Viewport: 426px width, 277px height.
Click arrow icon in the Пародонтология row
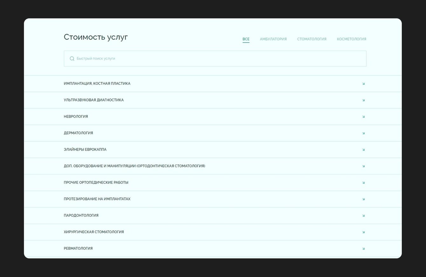pos(363,216)
